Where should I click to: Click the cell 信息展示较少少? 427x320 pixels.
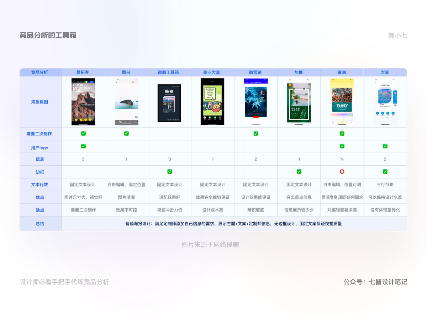[299, 210]
